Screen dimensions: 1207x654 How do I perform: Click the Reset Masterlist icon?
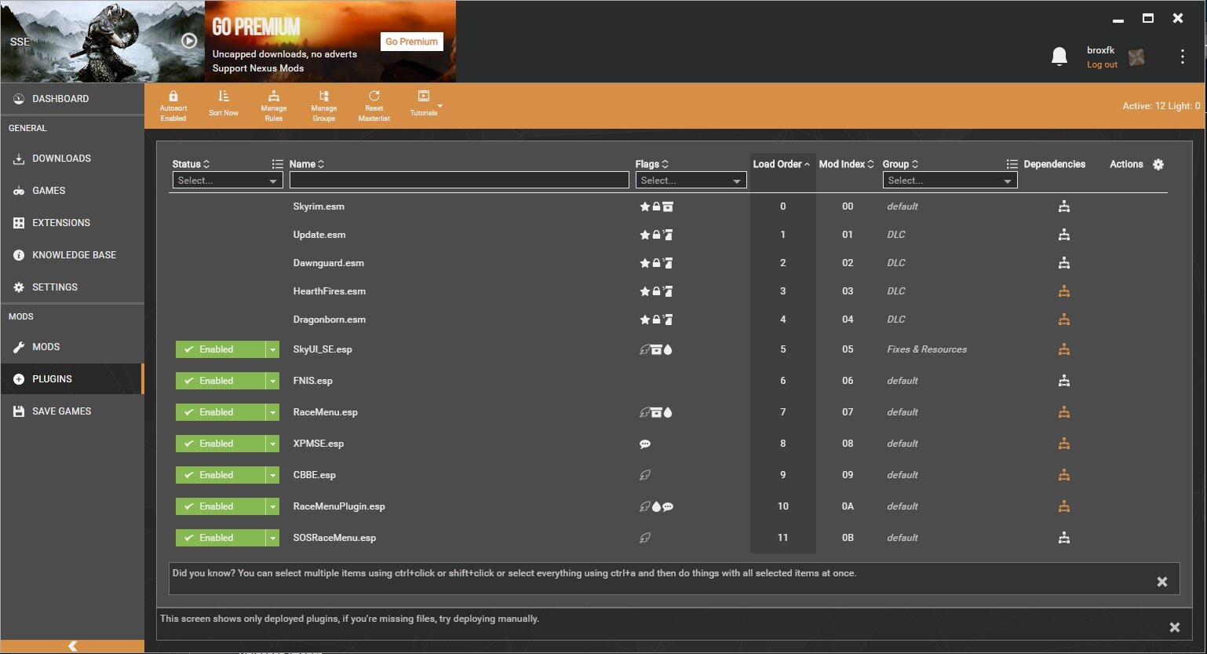coord(374,97)
